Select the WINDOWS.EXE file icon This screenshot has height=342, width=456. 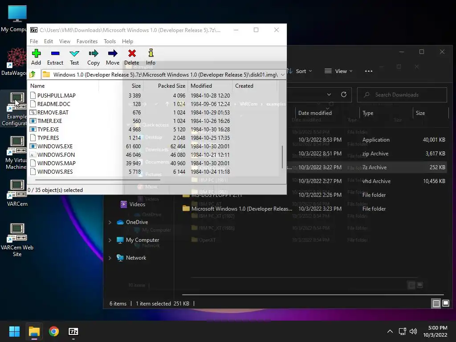point(33,146)
